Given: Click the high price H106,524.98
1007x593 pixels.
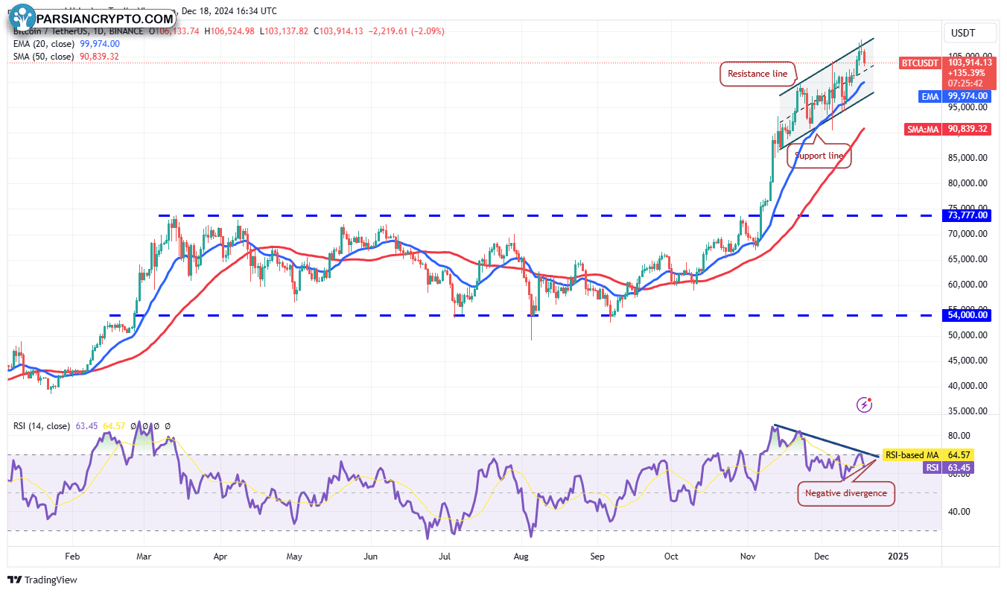Looking at the screenshot, I should (x=229, y=31).
